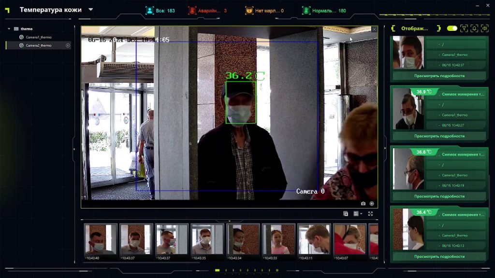Enter full screen view
495x278 pixels.
371,213
